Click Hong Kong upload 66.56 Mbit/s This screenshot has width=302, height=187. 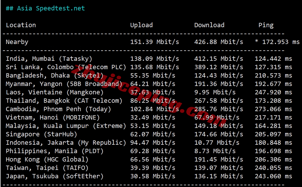pyautogui.click(x=153, y=159)
